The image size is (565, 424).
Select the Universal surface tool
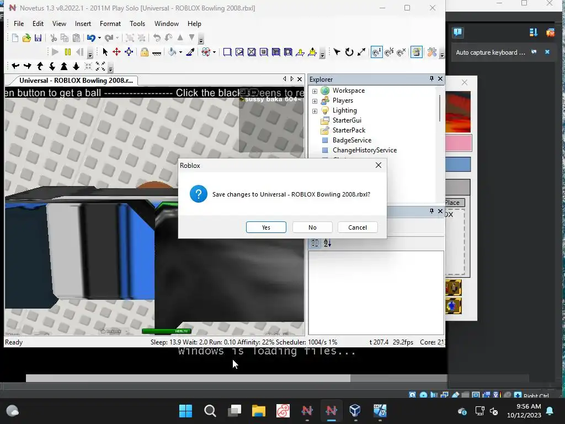(x=288, y=52)
